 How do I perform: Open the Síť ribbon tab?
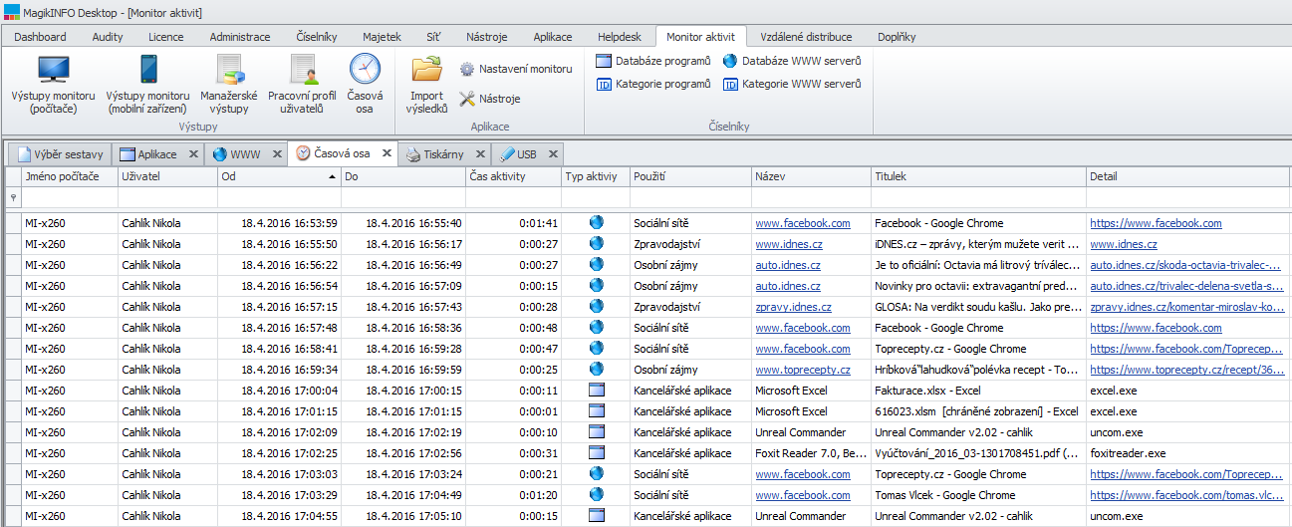tap(433, 37)
